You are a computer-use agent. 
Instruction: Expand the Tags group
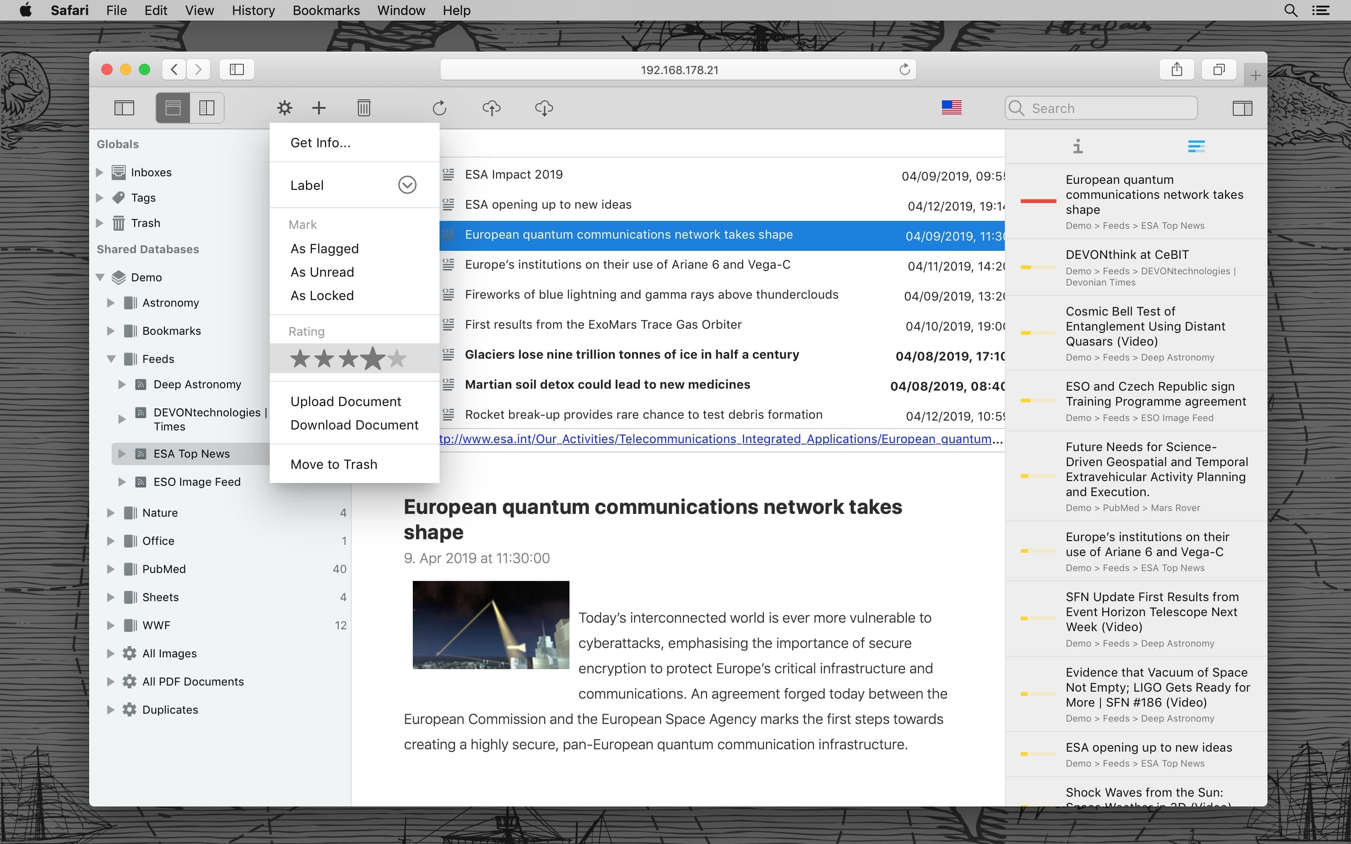pos(100,197)
